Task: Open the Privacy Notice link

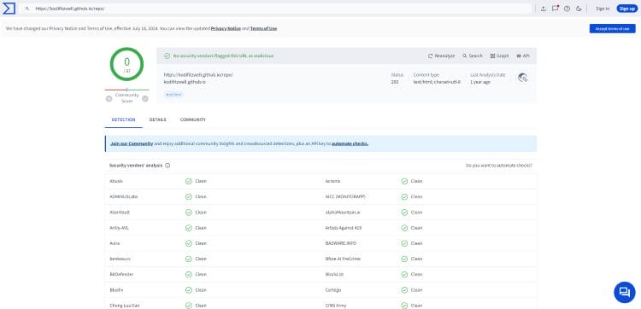Action: (x=226, y=28)
